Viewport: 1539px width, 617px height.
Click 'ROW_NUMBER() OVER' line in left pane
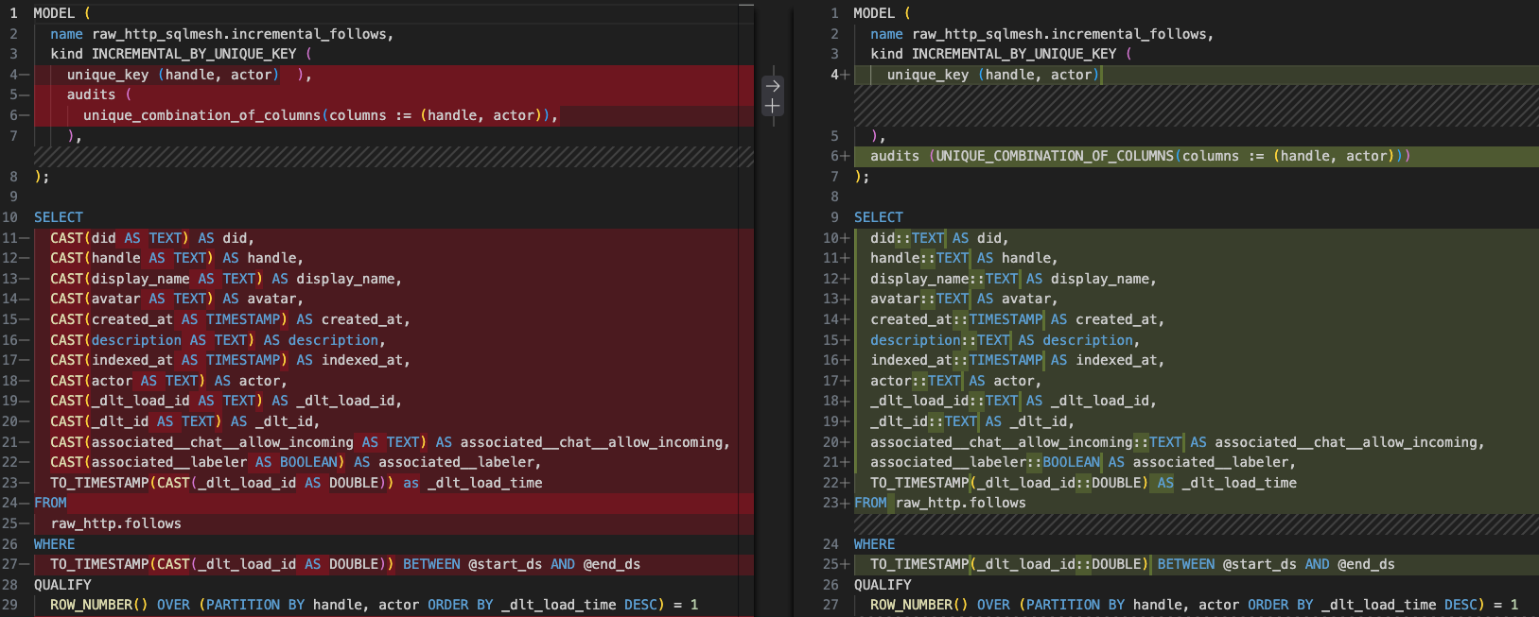click(x=375, y=605)
